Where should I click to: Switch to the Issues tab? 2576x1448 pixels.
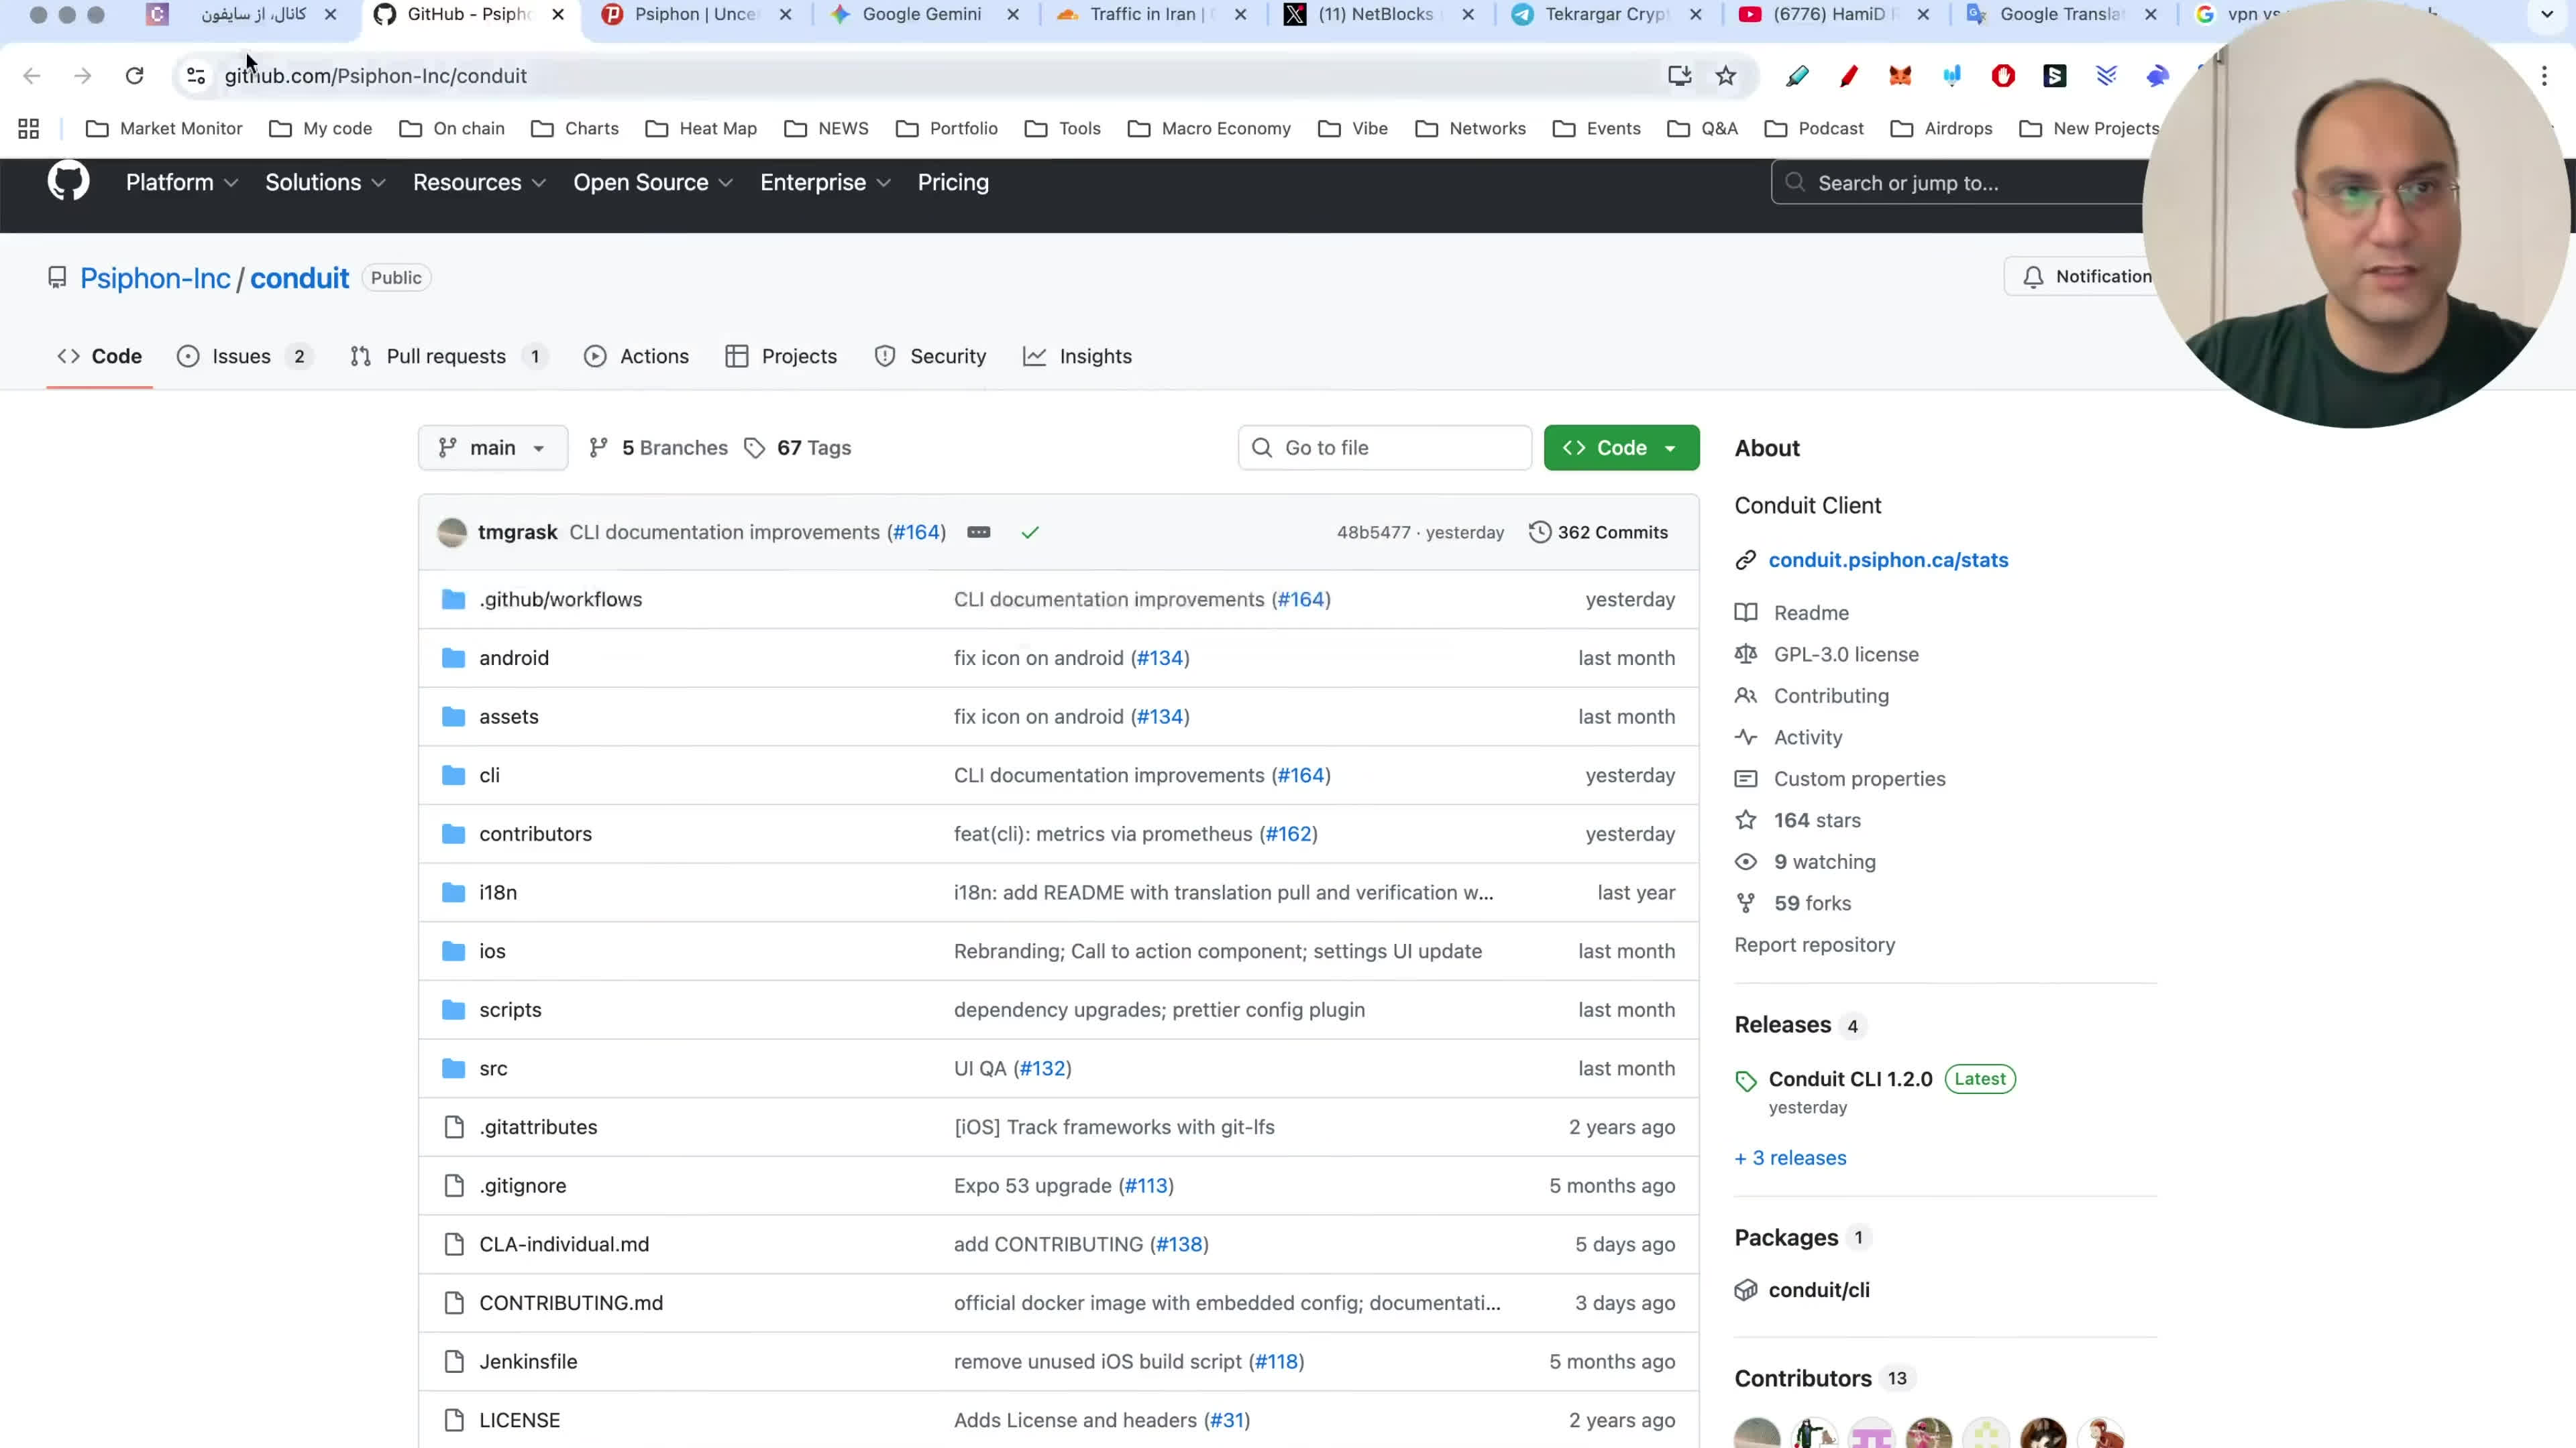pyautogui.click(x=245, y=357)
